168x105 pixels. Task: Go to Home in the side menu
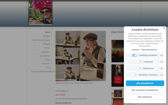click(47, 32)
